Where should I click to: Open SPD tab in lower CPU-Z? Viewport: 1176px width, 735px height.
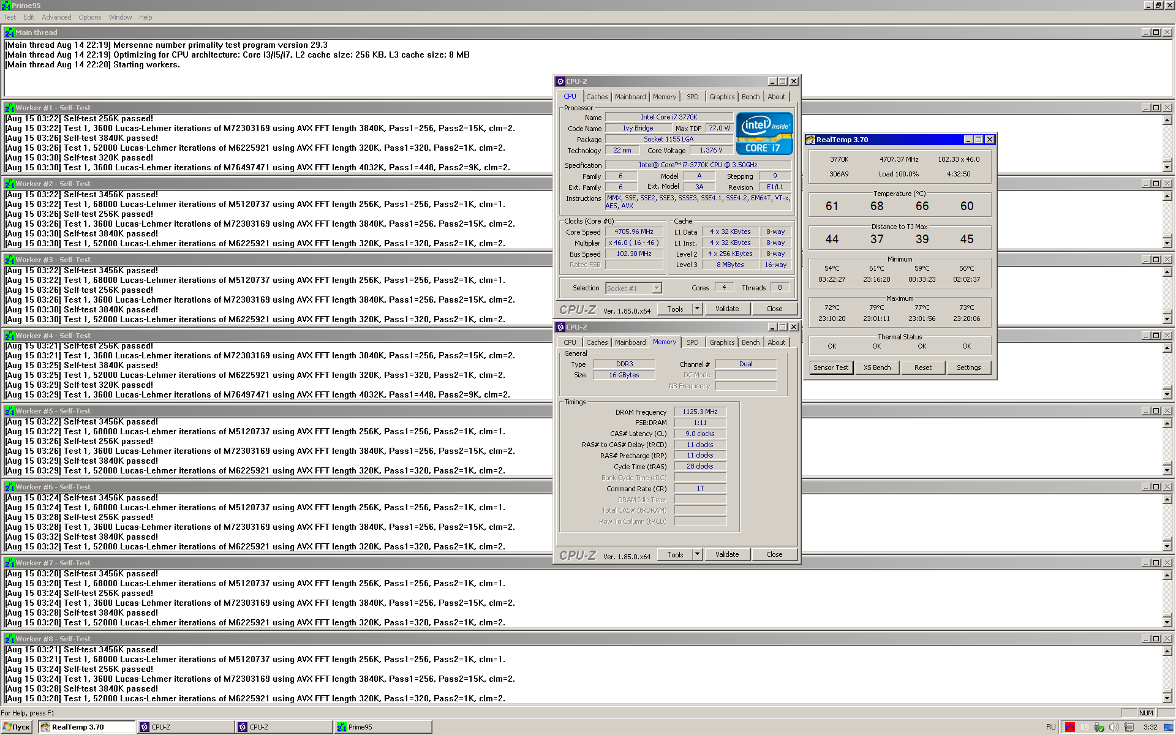coord(692,342)
